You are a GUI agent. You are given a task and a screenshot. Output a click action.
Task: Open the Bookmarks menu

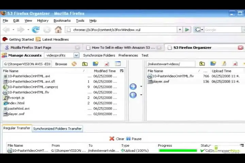[62, 21]
